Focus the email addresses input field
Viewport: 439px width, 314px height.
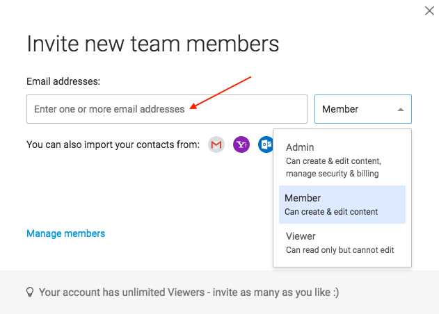[167, 109]
